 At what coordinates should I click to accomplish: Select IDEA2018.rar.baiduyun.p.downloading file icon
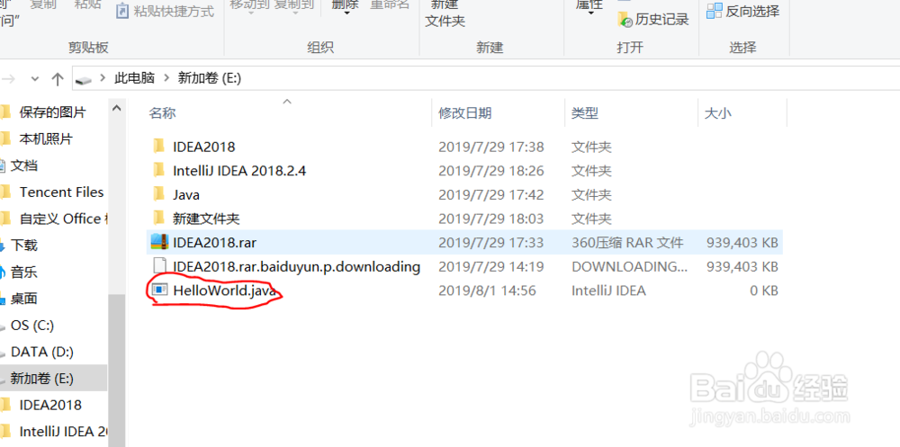pos(160,267)
